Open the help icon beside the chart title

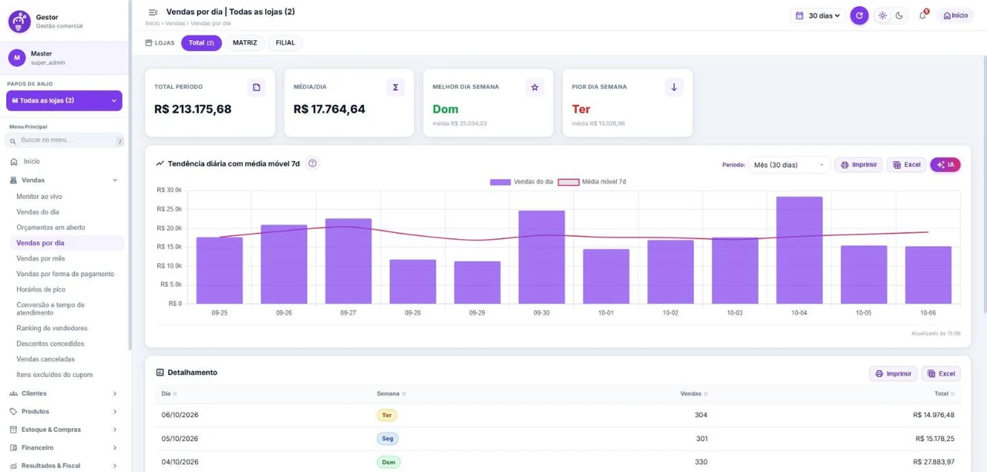[x=312, y=164]
